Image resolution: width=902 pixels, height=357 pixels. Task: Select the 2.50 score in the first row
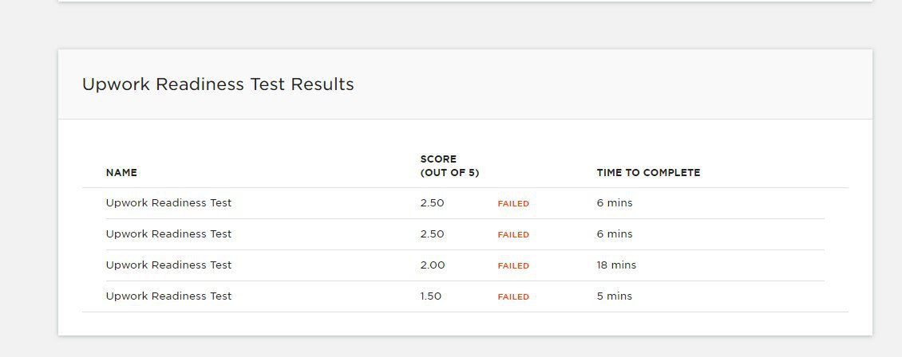432,203
